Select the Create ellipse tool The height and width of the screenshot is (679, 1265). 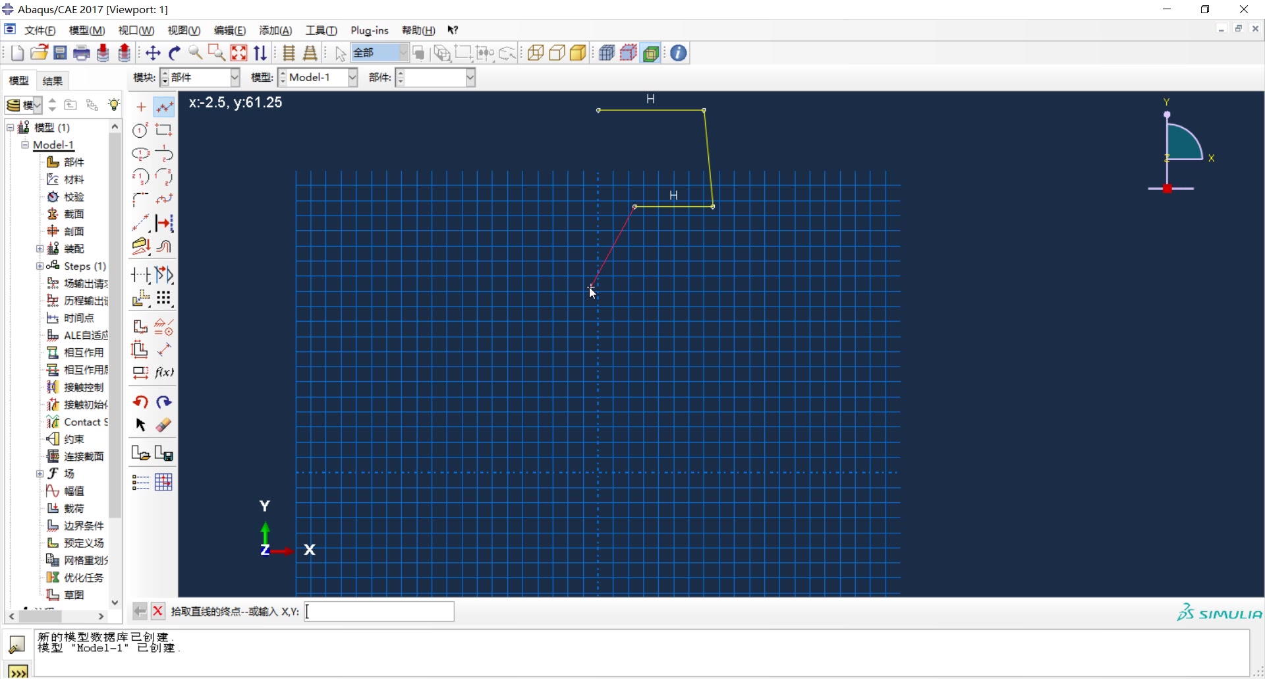click(141, 154)
